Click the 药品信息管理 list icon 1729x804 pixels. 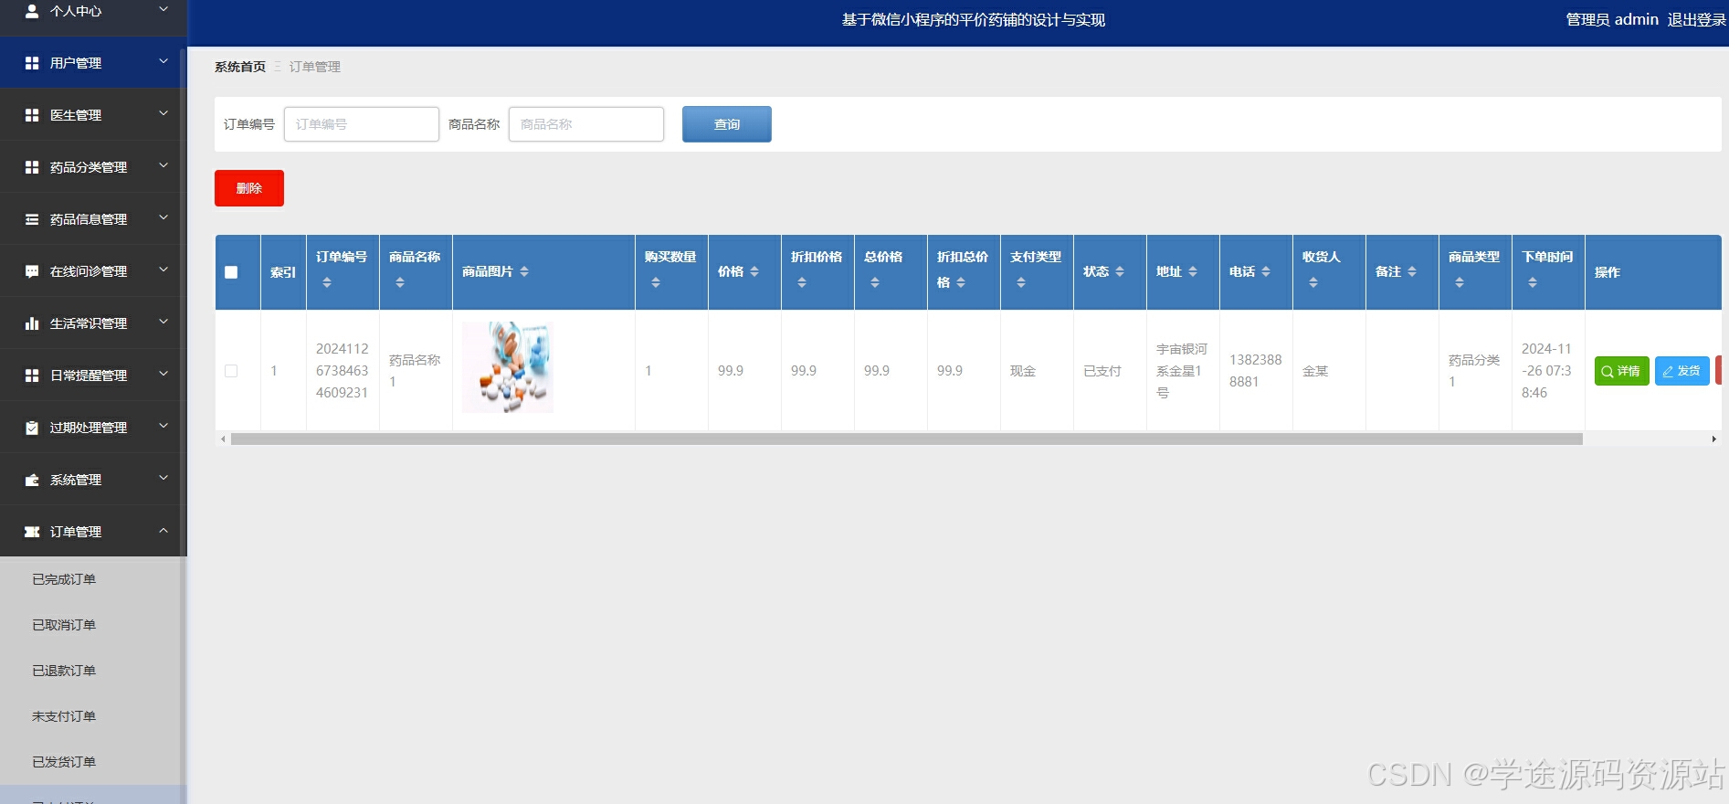(32, 219)
